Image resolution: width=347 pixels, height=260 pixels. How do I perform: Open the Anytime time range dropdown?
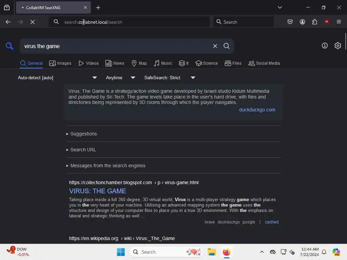121,78
